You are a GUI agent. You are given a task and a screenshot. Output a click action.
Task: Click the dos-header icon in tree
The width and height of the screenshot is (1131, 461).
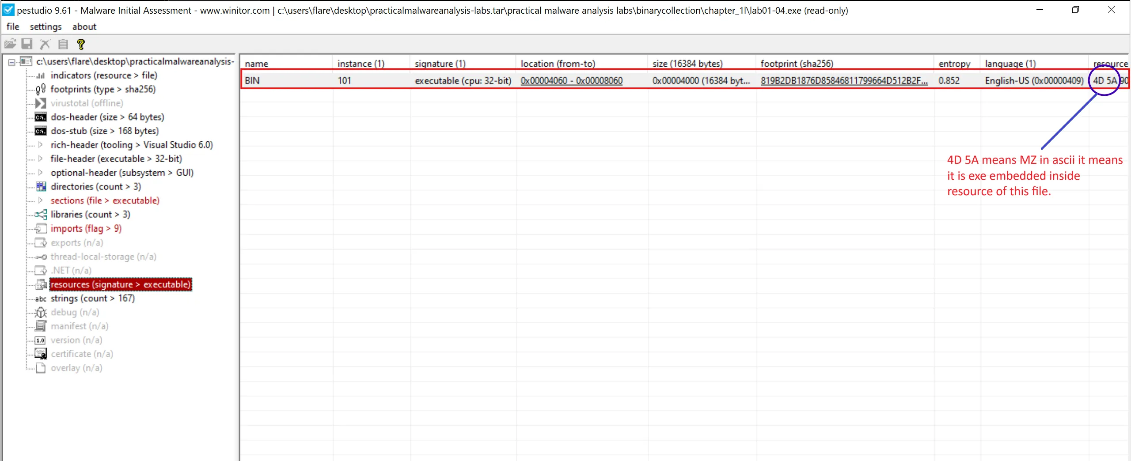coord(41,117)
